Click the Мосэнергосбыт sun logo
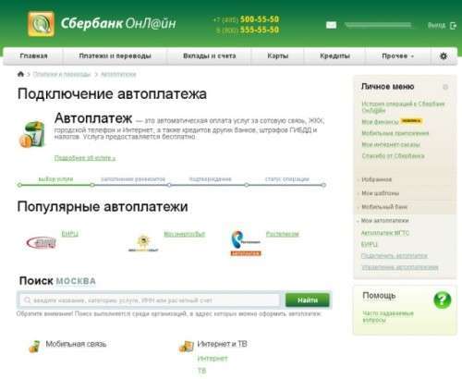This screenshot has width=462, height=379. pyautogui.click(x=143, y=243)
